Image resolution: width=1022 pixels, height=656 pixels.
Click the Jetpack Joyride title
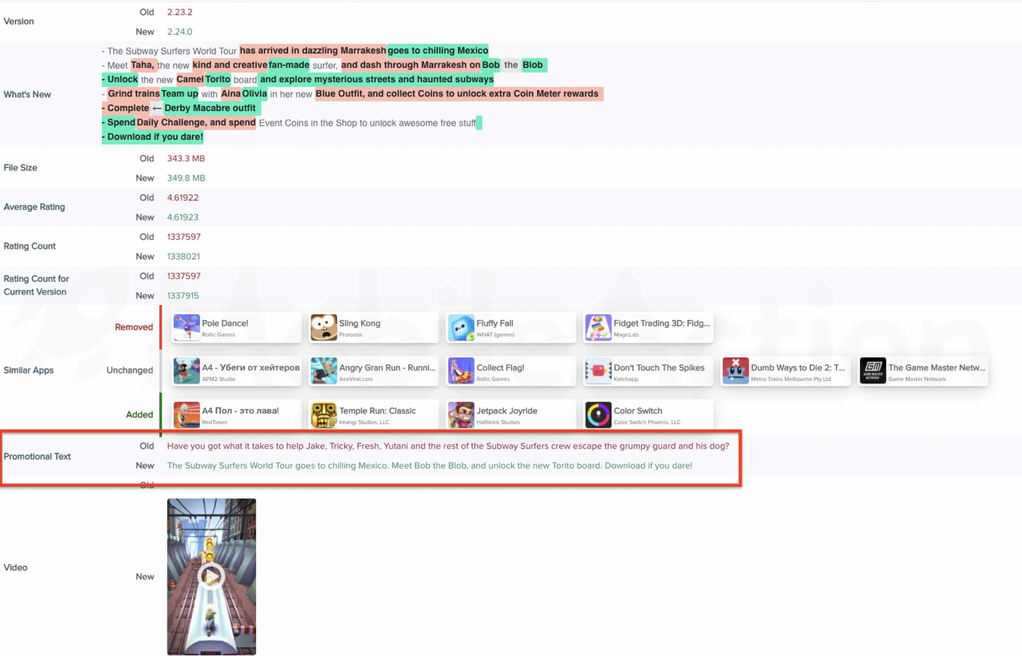click(506, 411)
